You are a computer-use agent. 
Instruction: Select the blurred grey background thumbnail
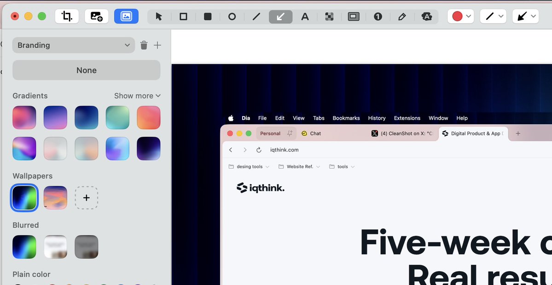[86, 247]
